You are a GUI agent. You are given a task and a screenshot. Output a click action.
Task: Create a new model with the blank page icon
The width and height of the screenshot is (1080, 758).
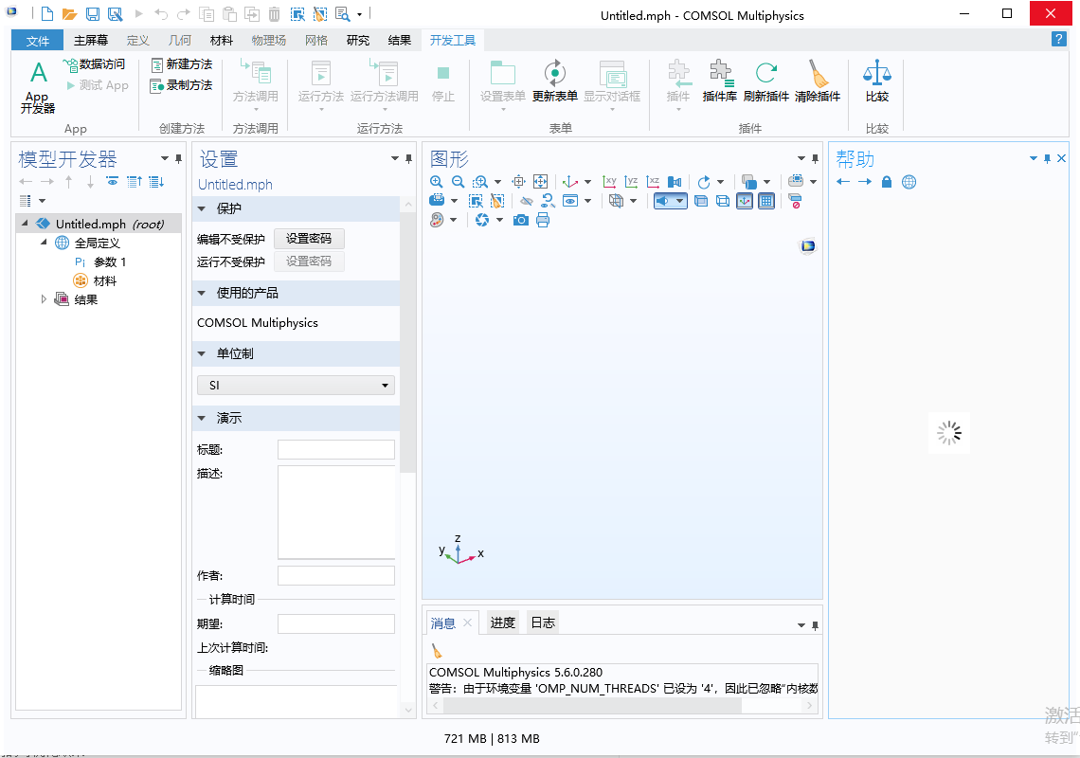[46, 14]
